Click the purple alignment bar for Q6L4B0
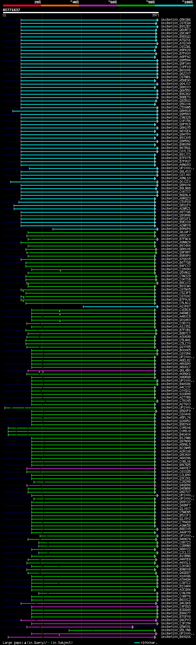 (x=92, y=371)
